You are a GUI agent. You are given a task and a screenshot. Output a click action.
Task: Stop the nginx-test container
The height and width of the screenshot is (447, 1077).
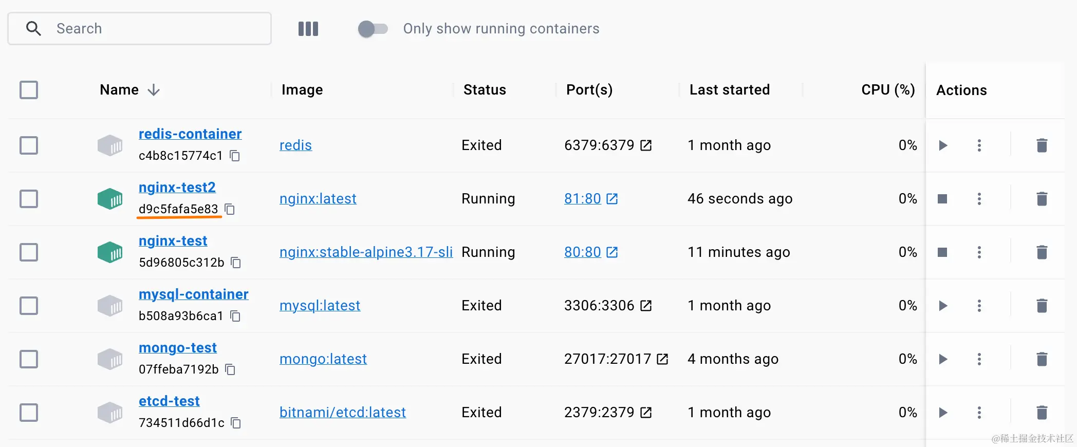click(942, 252)
